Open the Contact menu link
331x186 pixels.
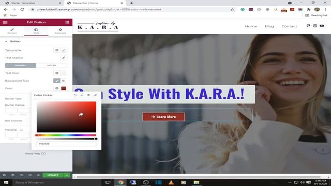(x=289, y=26)
